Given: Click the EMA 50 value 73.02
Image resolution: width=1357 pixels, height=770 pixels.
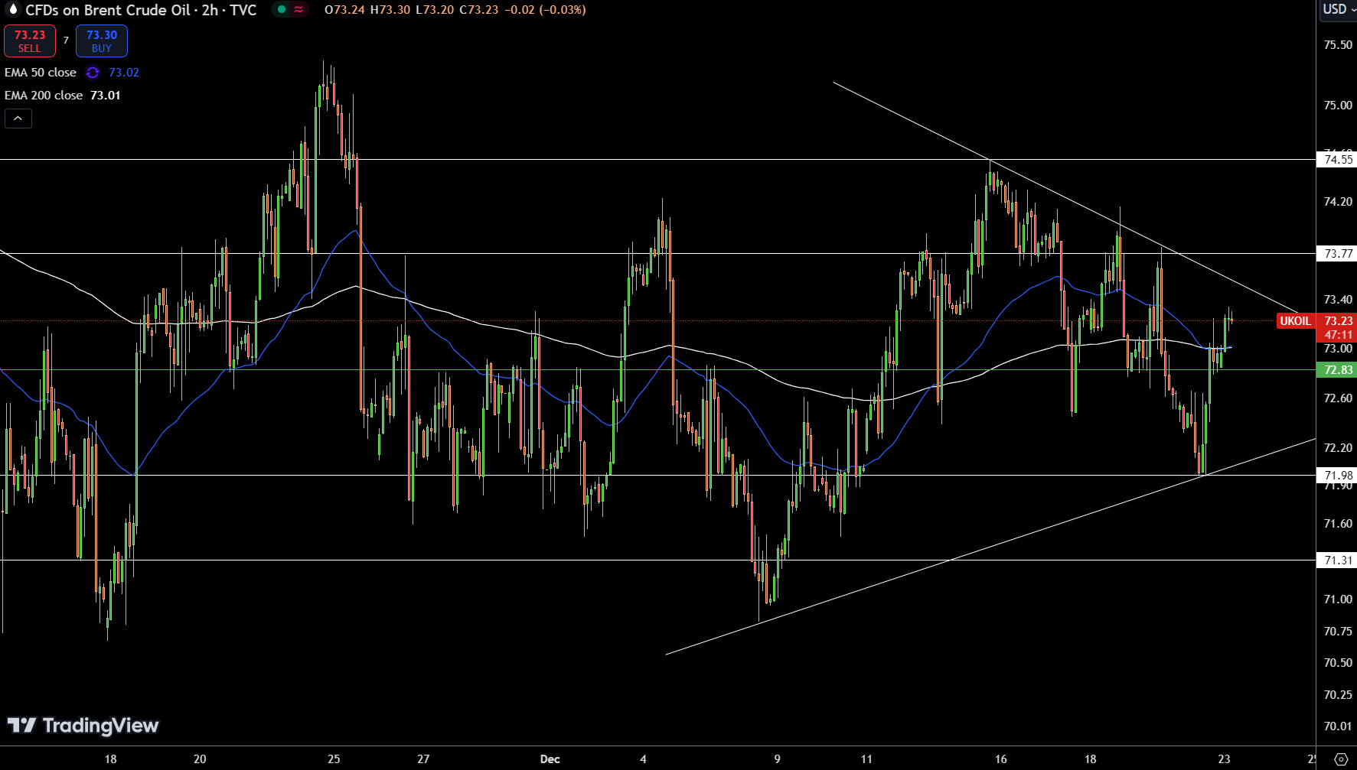Looking at the screenshot, I should tap(124, 73).
